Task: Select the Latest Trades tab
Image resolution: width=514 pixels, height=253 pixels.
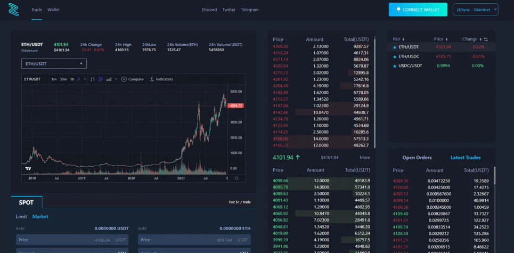Action: [465, 158]
